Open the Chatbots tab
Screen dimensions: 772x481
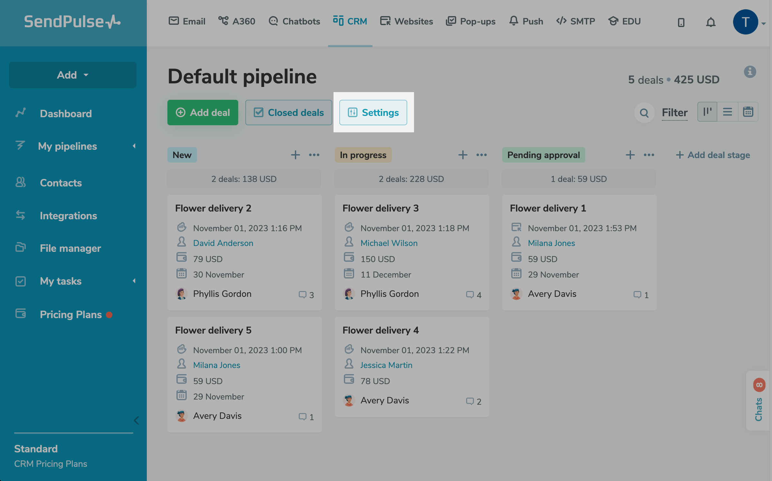click(294, 21)
